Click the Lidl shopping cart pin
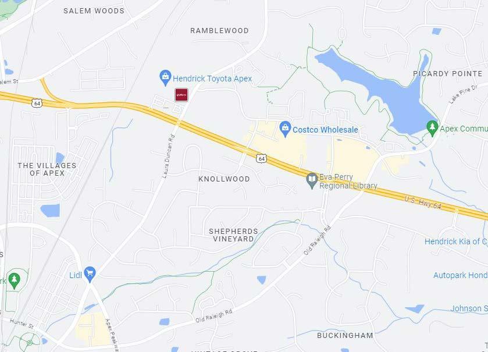488x352 pixels. (90, 275)
